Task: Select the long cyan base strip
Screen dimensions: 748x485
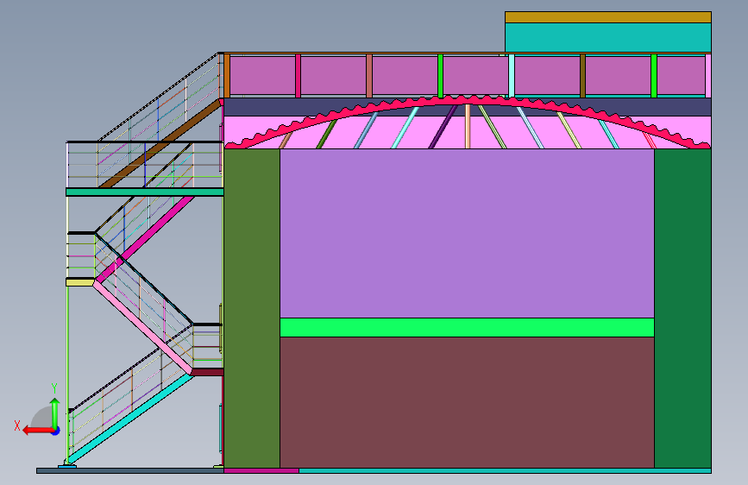Action: pyautogui.click(x=506, y=470)
